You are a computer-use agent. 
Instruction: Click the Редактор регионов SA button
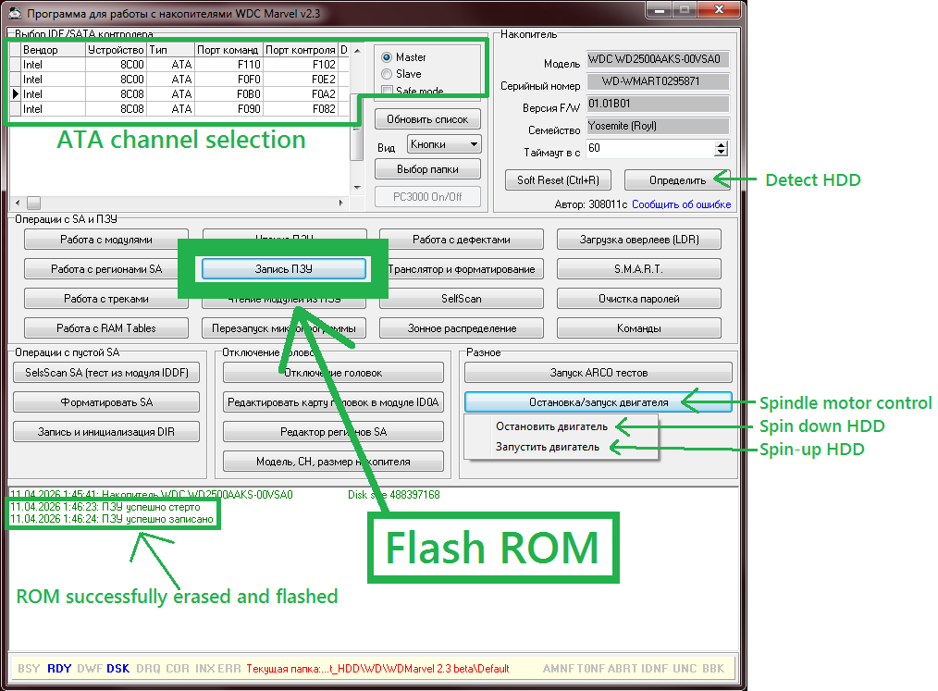tap(333, 432)
